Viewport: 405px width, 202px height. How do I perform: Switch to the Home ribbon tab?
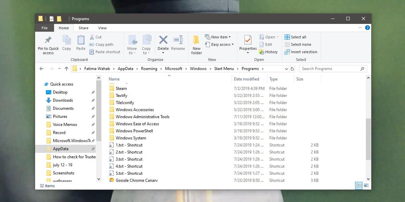[x=64, y=28]
